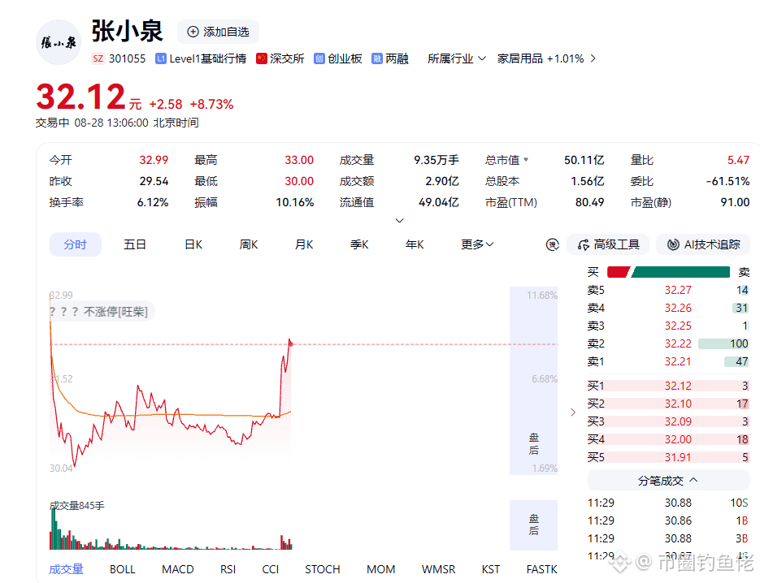760x583 pixels.
Task: Click the 换手率 value 6.12%
Action: coord(153,202)
